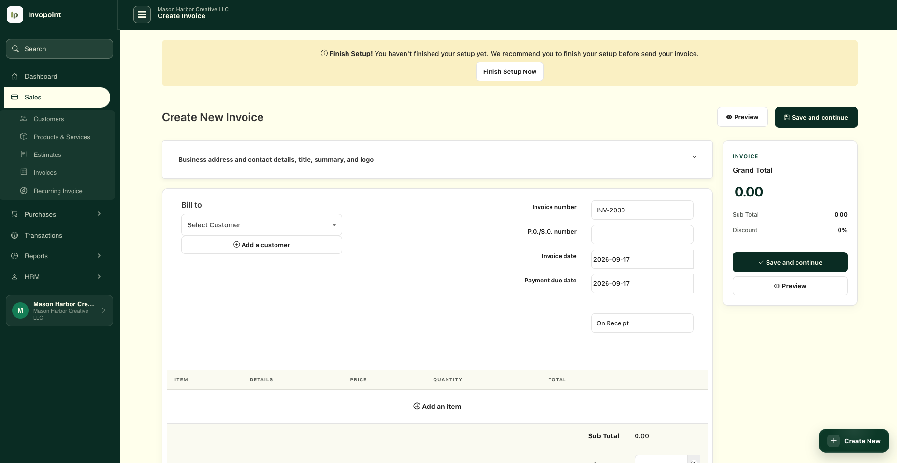Click the Invoice date field
Image resolution: width=897 pixels, height=463 pixels.
(x=642, y=259)
